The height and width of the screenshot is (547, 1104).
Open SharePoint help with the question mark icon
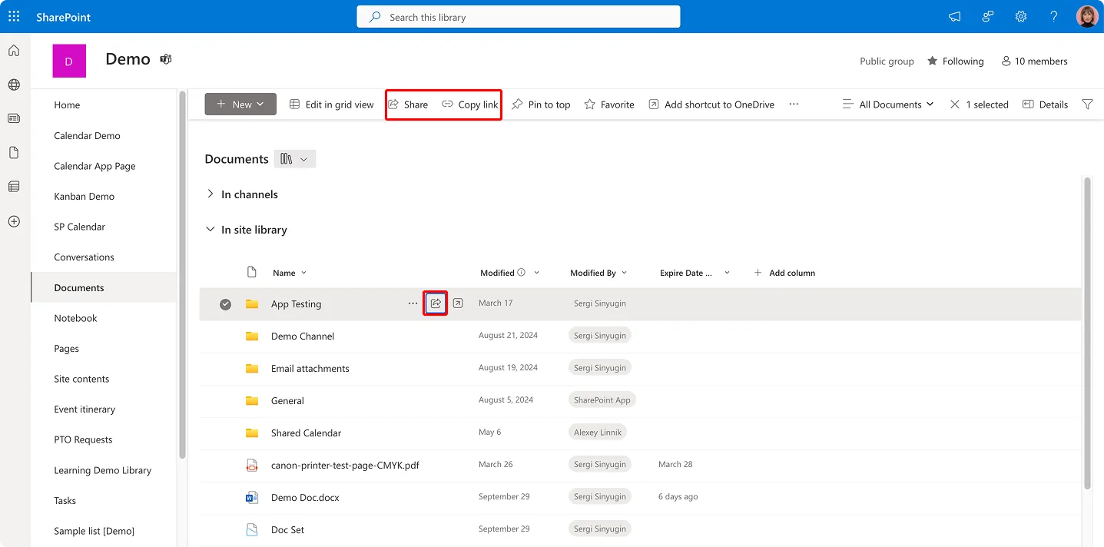[1053, 16]
